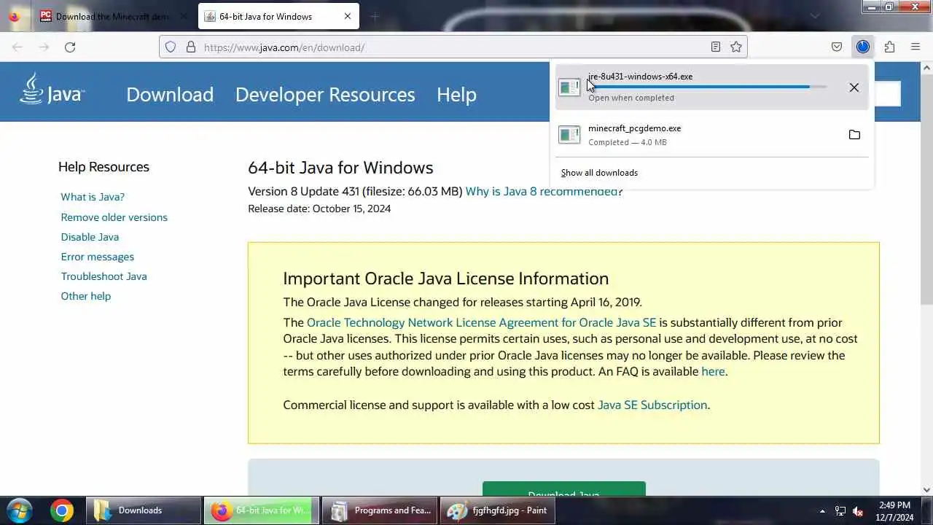The image size is (933, 525).
Task: Toggle reader view icon in address bar
Action: [716, 47]
